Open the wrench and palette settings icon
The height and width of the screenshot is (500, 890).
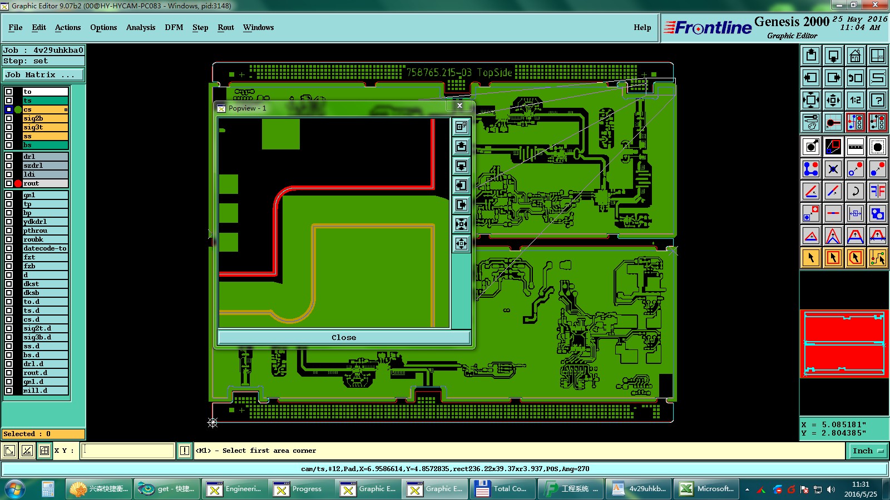[x=811, y=122]
